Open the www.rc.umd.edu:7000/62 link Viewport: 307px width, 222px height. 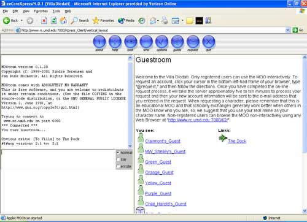(x=198, y=120)
